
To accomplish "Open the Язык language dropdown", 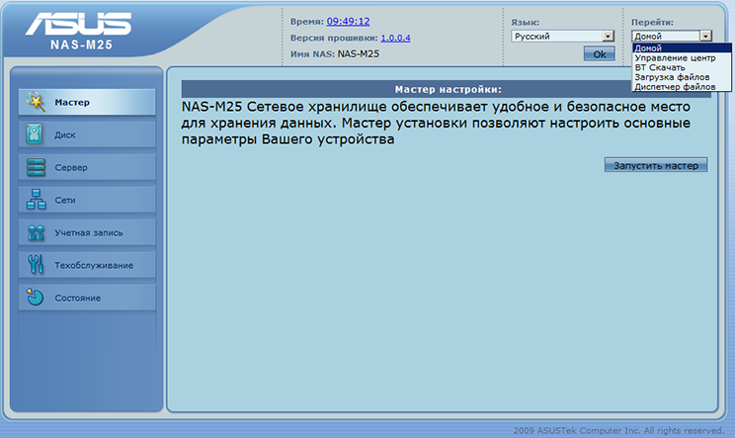I will point(562,37).
